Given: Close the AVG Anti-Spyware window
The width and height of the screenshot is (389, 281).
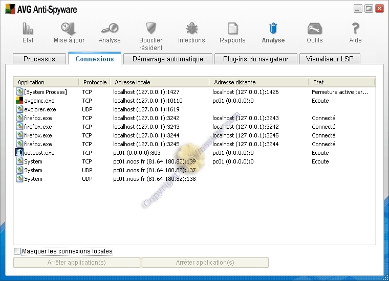Looking at the screenshot, I should coord(380,9).
